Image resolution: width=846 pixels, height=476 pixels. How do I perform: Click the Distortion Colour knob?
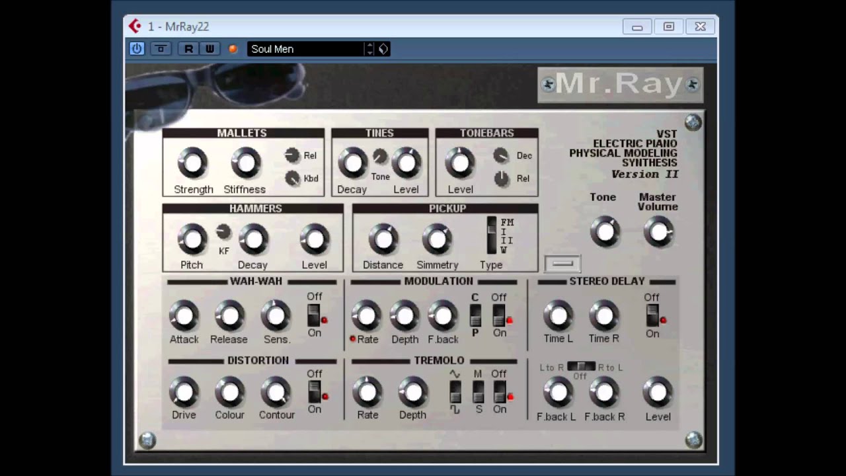tap(229, 391)
